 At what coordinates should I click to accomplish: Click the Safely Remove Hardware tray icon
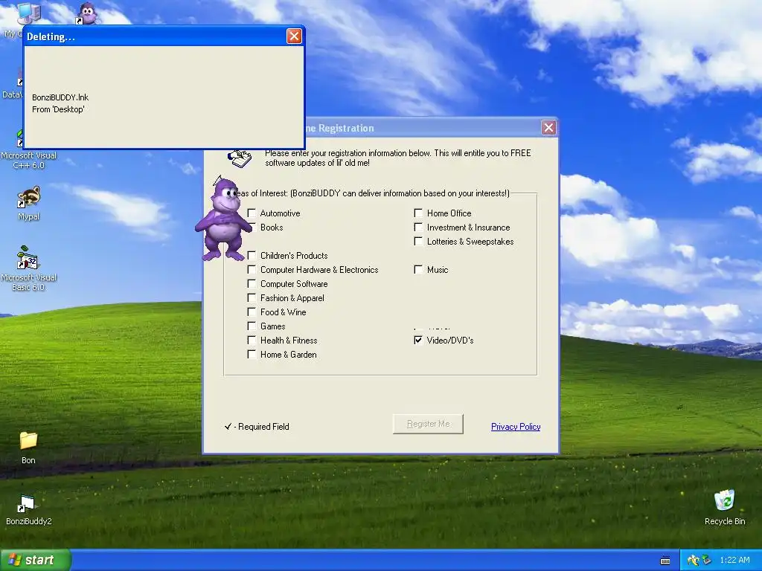point(706,561)
